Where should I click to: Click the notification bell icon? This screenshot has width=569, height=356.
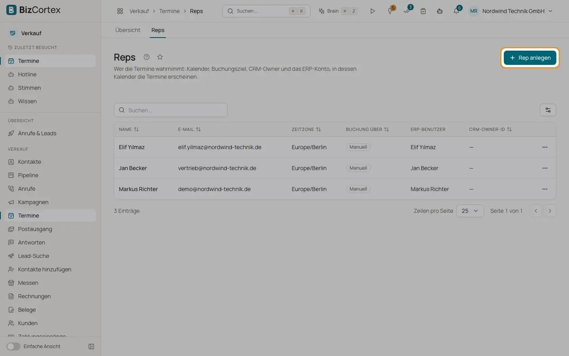click(x=456, y=11)
